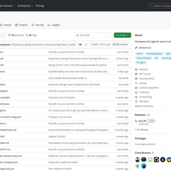Click the fork icon next to 131 forks
Image resolution: width=171 pixels, height=171 pixels.
pos(136,101)
